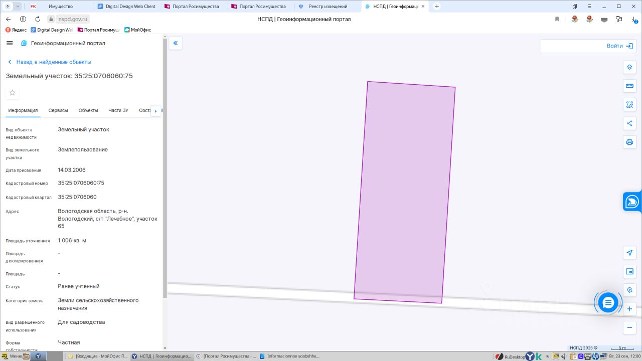Add land plot to favorites star
Image resolution: width=642 pixels, height=361 pixels.
tap(13, 93)
